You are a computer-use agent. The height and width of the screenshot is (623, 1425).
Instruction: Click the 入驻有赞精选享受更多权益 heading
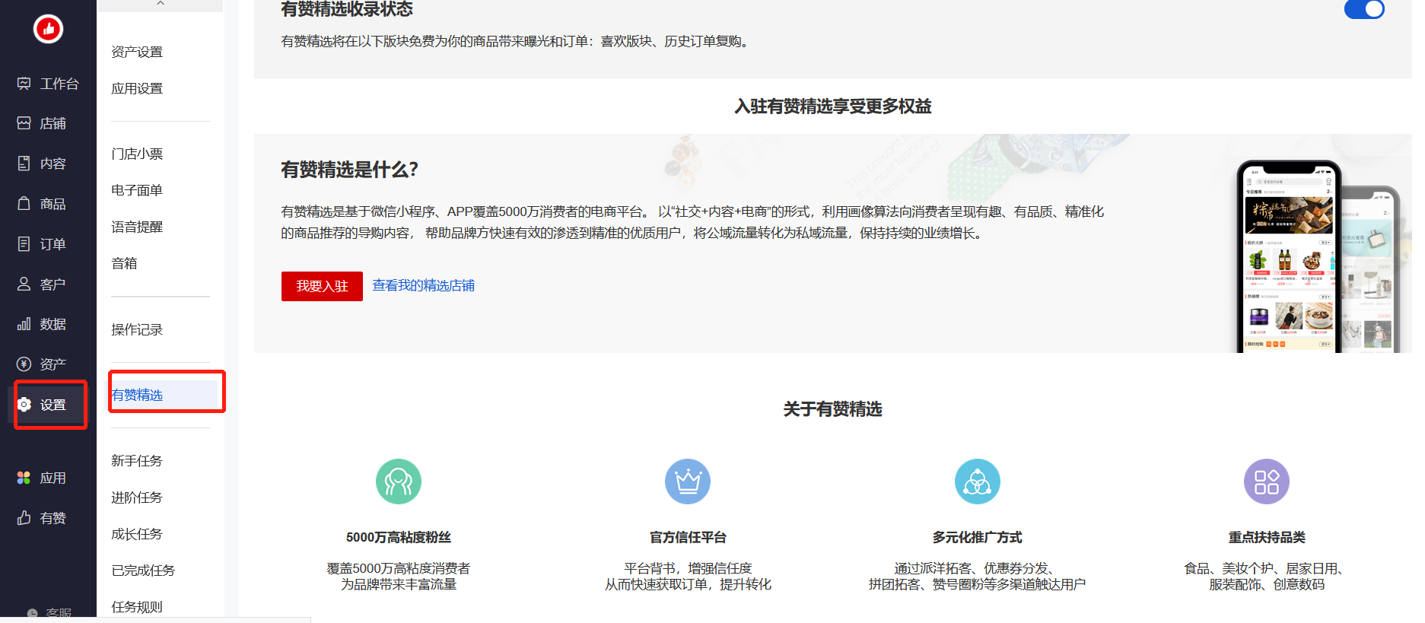coord(833,106)
